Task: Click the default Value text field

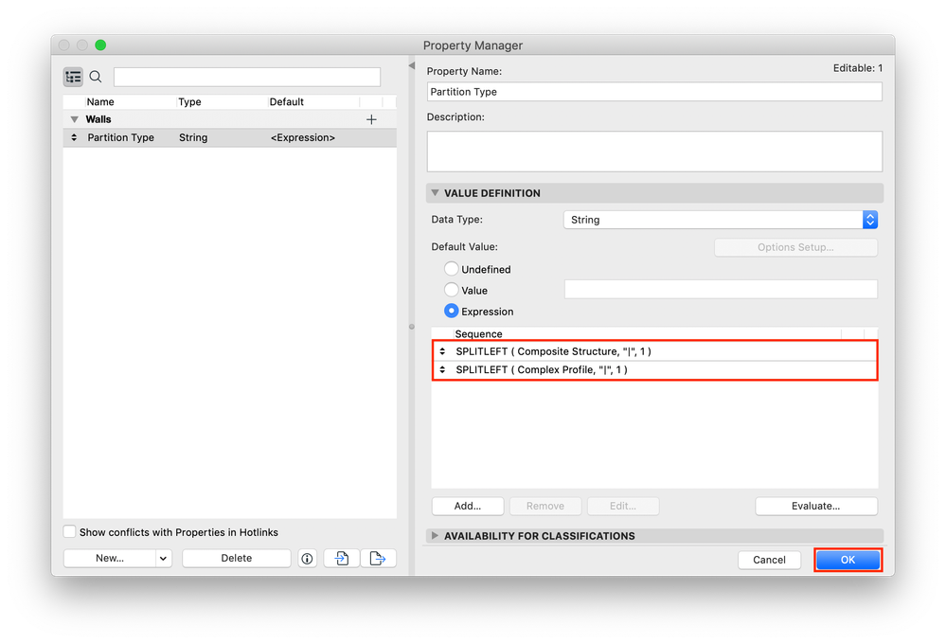Action: point(721,289)
